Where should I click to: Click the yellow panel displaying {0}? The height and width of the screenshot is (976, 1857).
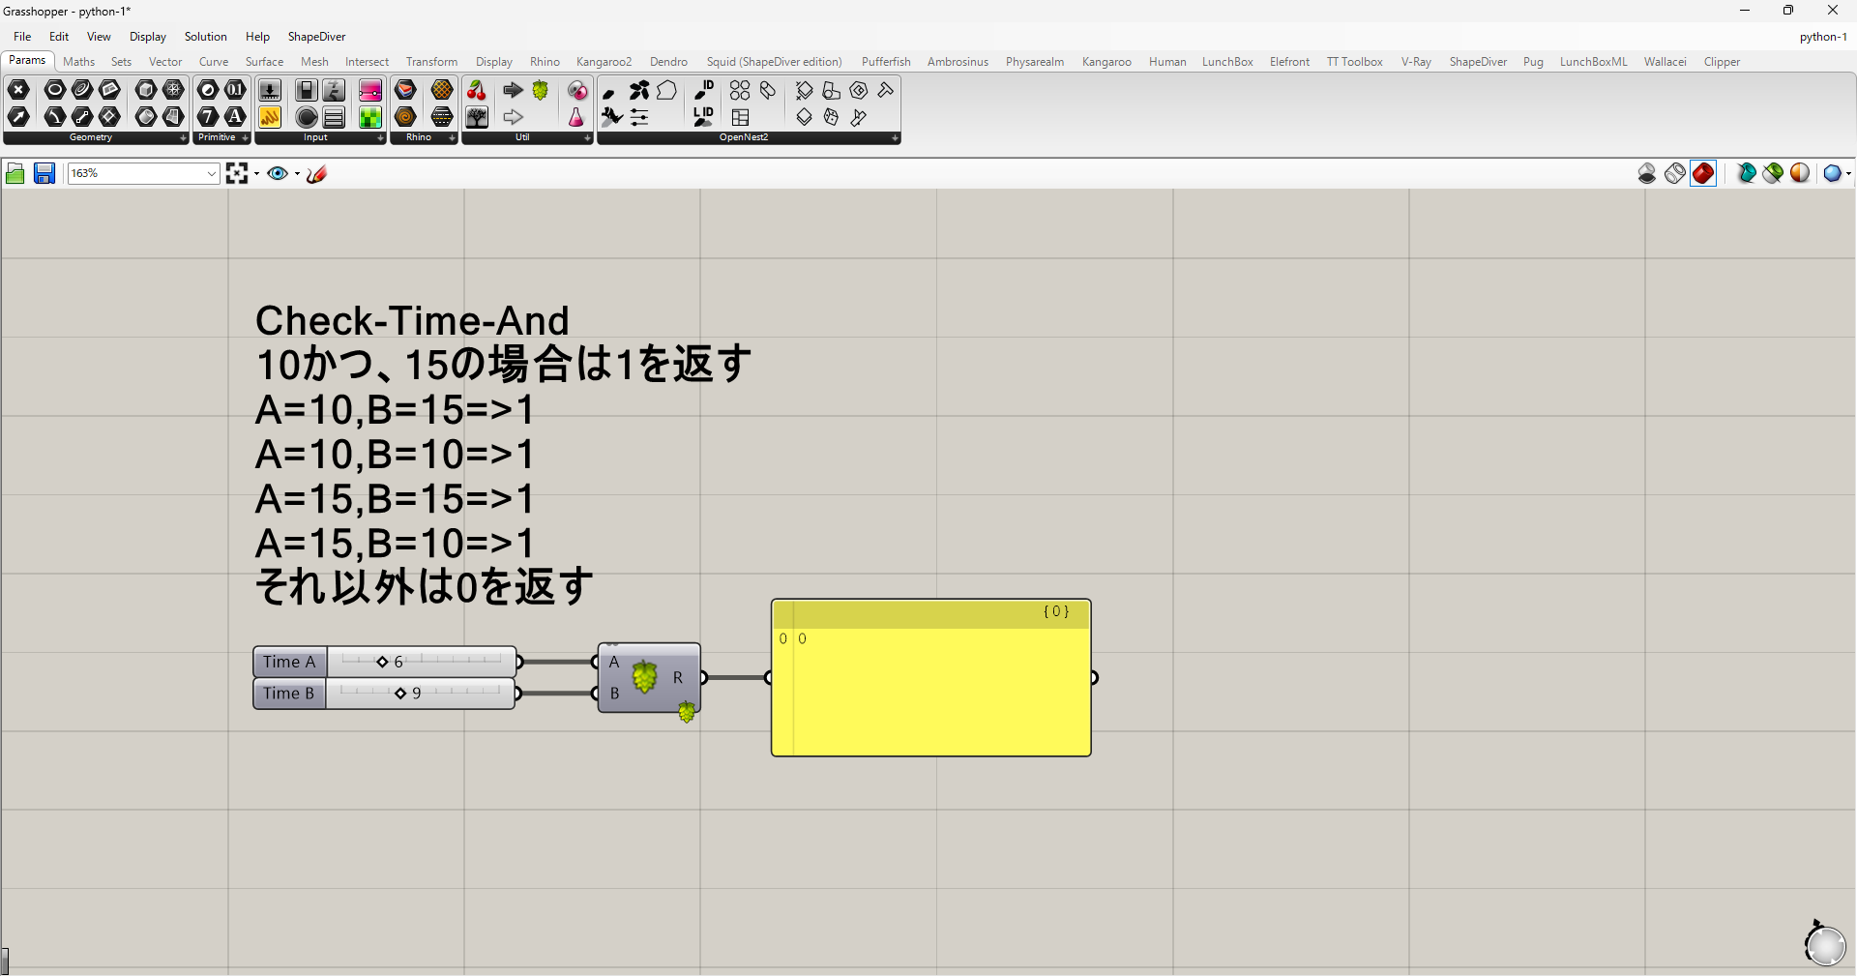pos(930,677)
